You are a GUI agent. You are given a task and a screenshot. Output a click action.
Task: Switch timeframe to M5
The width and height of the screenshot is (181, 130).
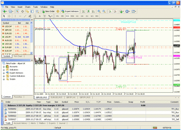[x=62, y=16]
